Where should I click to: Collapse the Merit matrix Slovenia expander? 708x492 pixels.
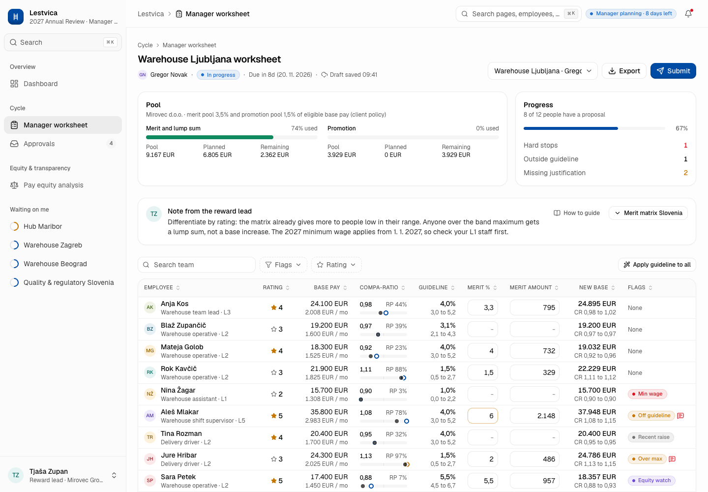point(648,213)
